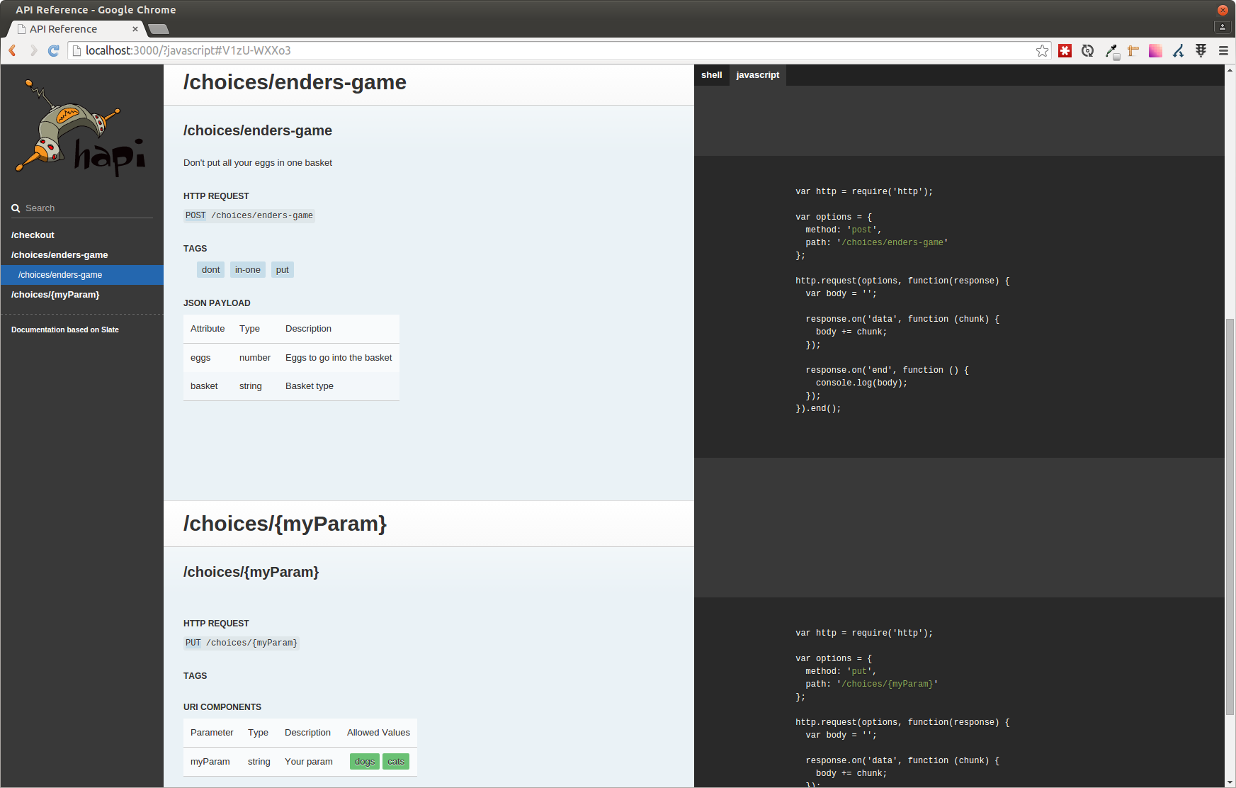Click the green 'dogs' allowed value
Image resolution: width=1236 pixels, height=788 pixels.
[x=365, y=762]
